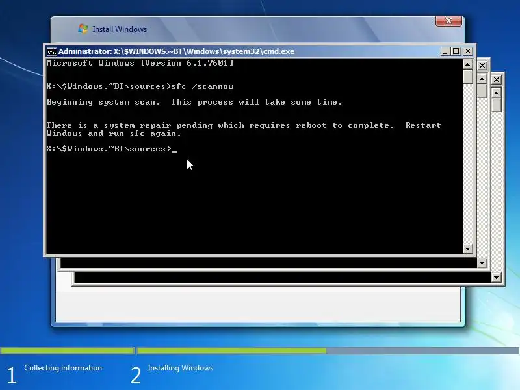Screen dimensions: 520x390
Task: Close the second cmd window behind
Action: [482, 66]
